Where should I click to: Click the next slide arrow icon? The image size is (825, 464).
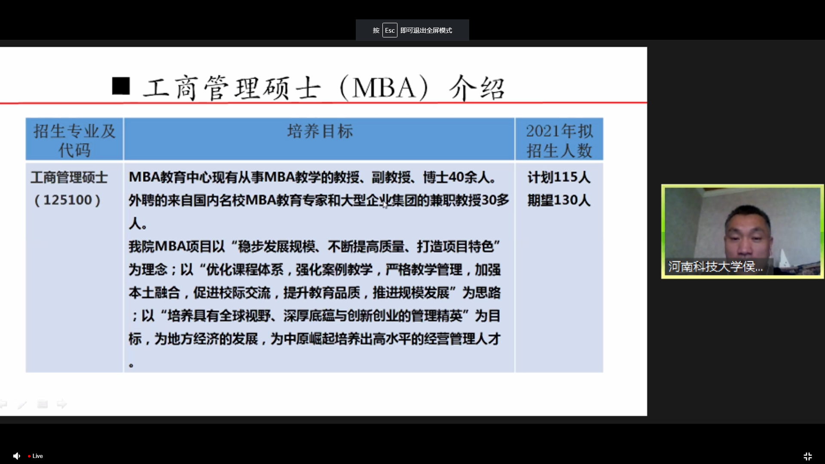(62, 404)
